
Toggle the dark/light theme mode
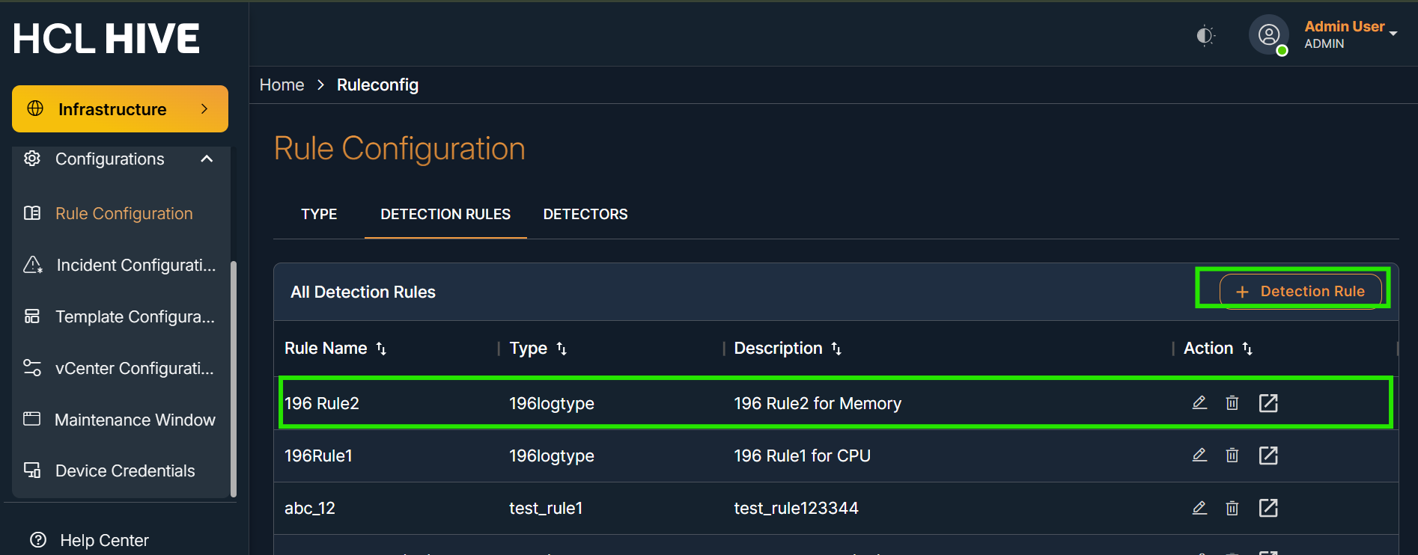tap(1205, 35)
